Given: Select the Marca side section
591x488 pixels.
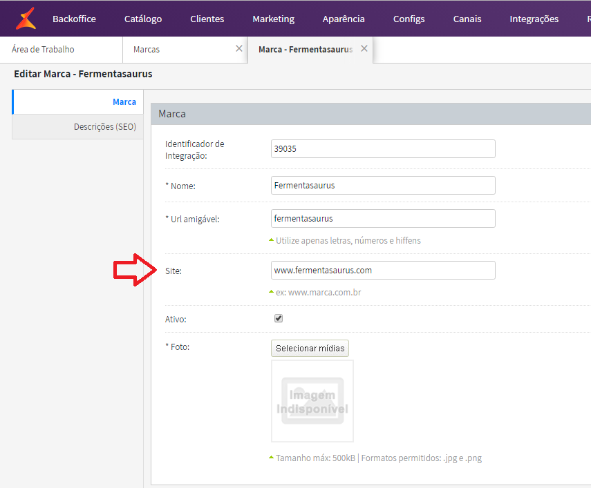Looking at the screenshot, I should (78, 101).
